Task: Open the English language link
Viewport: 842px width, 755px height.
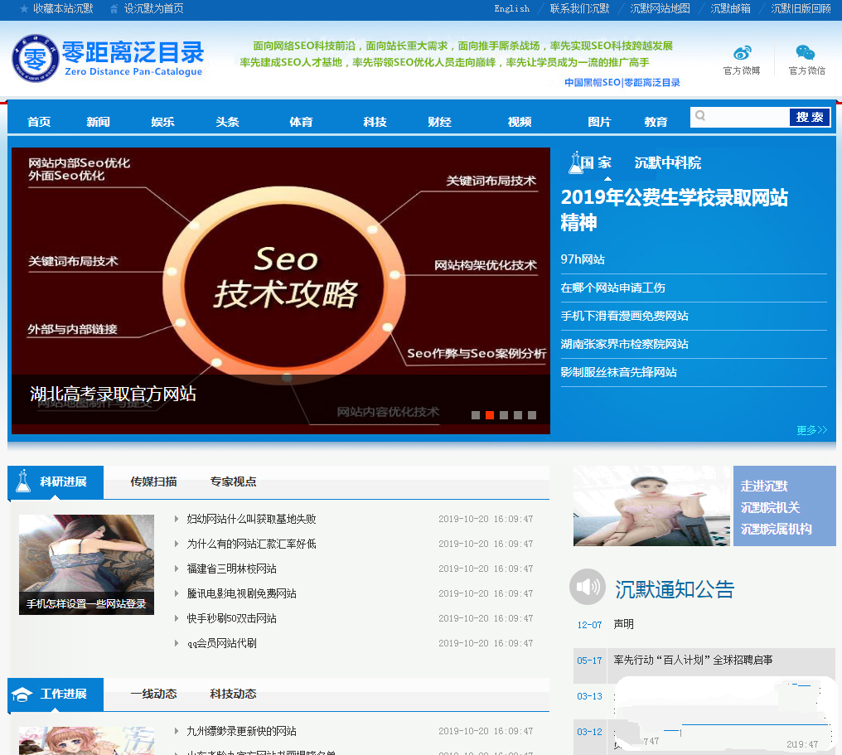Action: click(x=511, y=9)
